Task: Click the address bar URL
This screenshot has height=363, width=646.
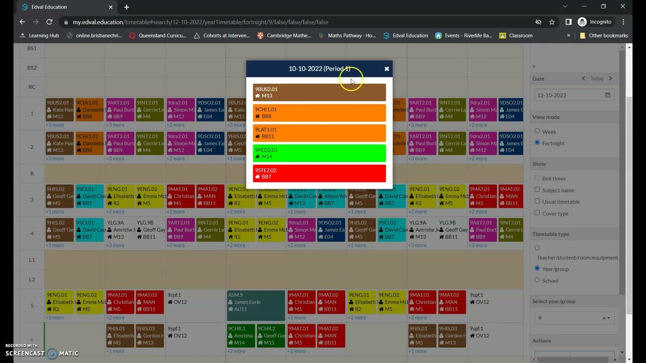Action: click(200, 22)
